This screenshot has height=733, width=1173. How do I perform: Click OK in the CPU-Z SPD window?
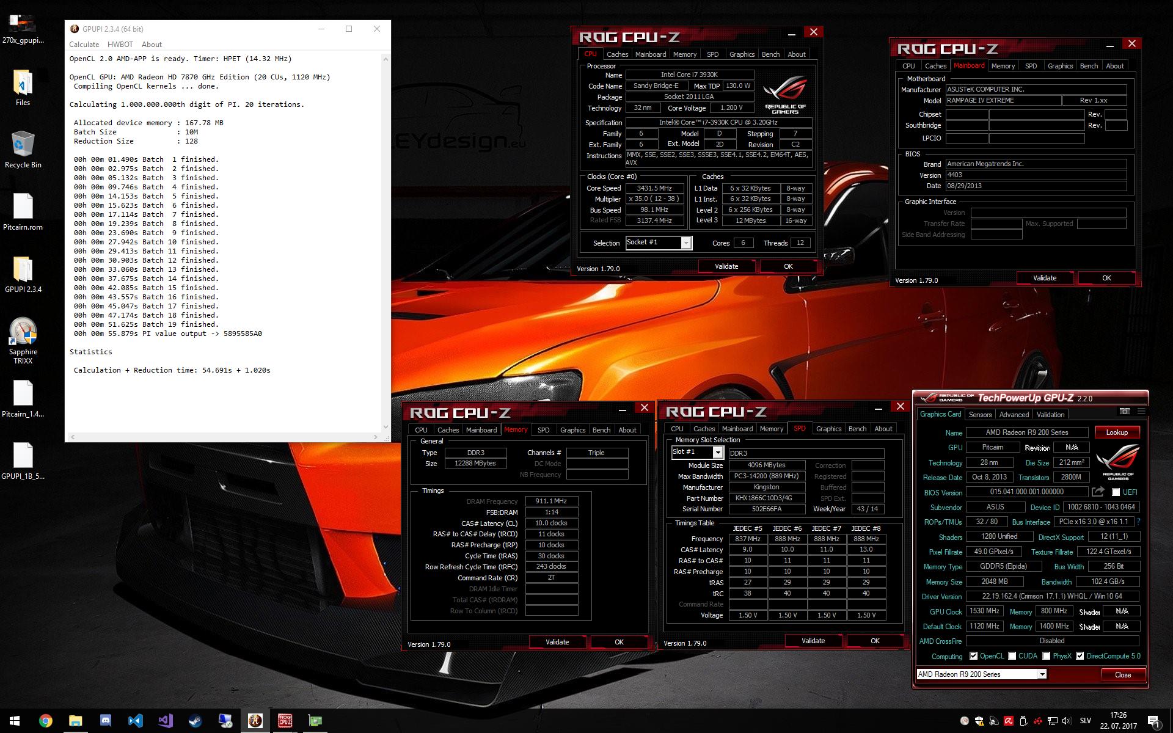click(x=875, y=641)
